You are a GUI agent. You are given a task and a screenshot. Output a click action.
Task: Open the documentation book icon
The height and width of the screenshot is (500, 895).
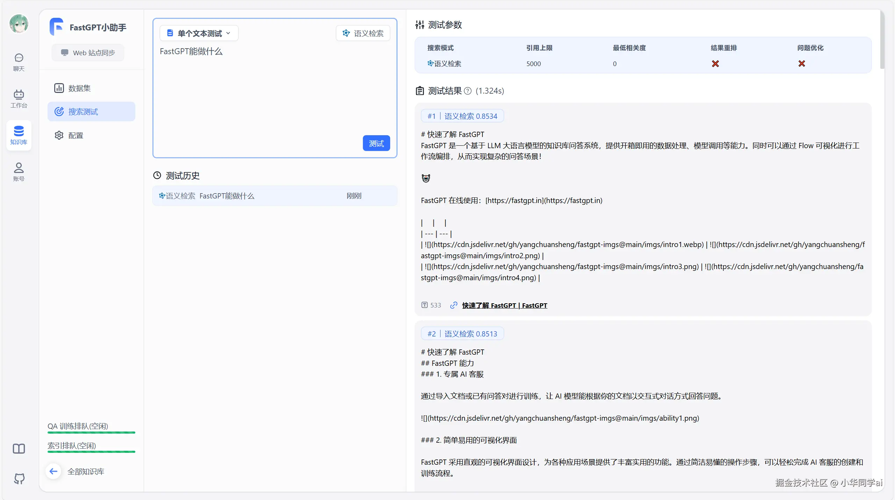click(19, 449)
